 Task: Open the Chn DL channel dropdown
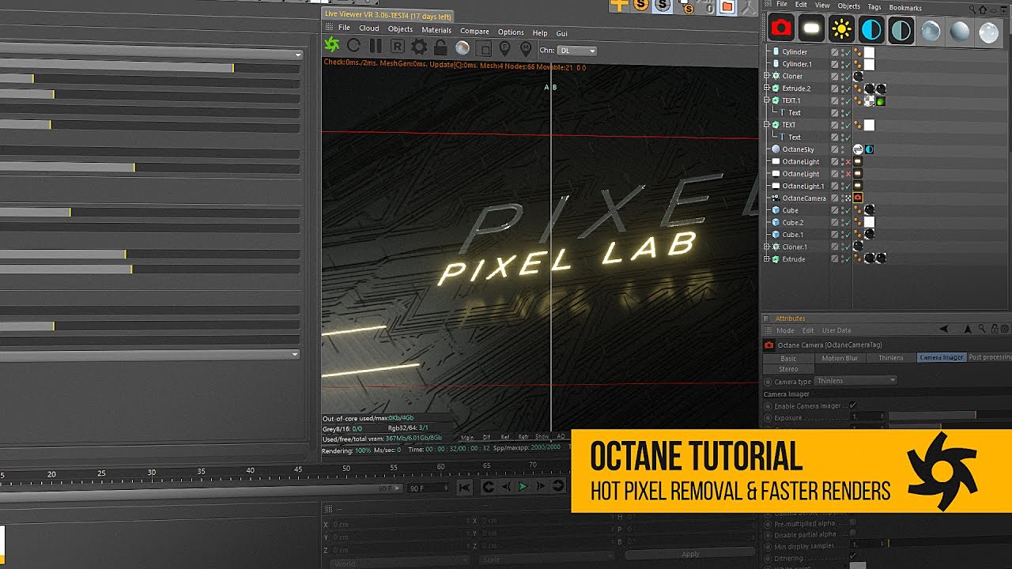577,51
